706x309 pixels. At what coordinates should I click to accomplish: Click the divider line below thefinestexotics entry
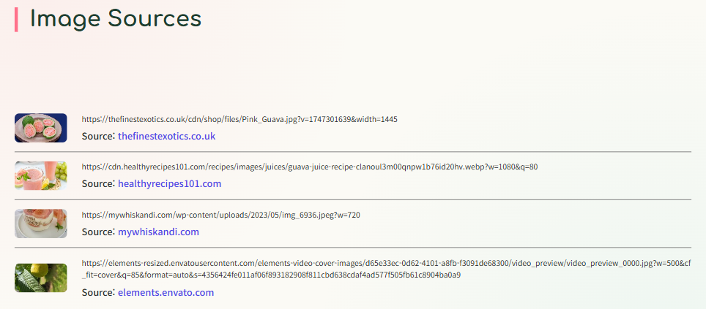pos(353,152)
